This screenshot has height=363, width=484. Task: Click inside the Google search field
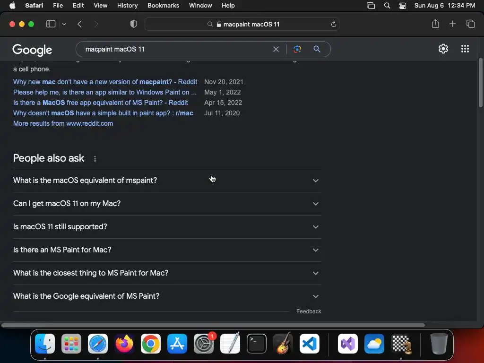[176, 49]
